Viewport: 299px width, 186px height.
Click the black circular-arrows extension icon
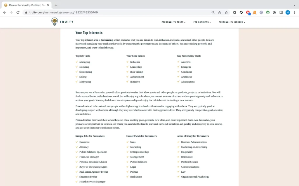click(x=241, y=12)
